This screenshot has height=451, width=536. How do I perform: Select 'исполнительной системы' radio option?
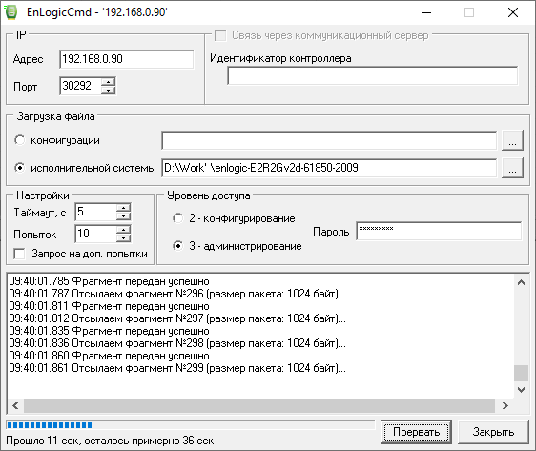(19, 168)
